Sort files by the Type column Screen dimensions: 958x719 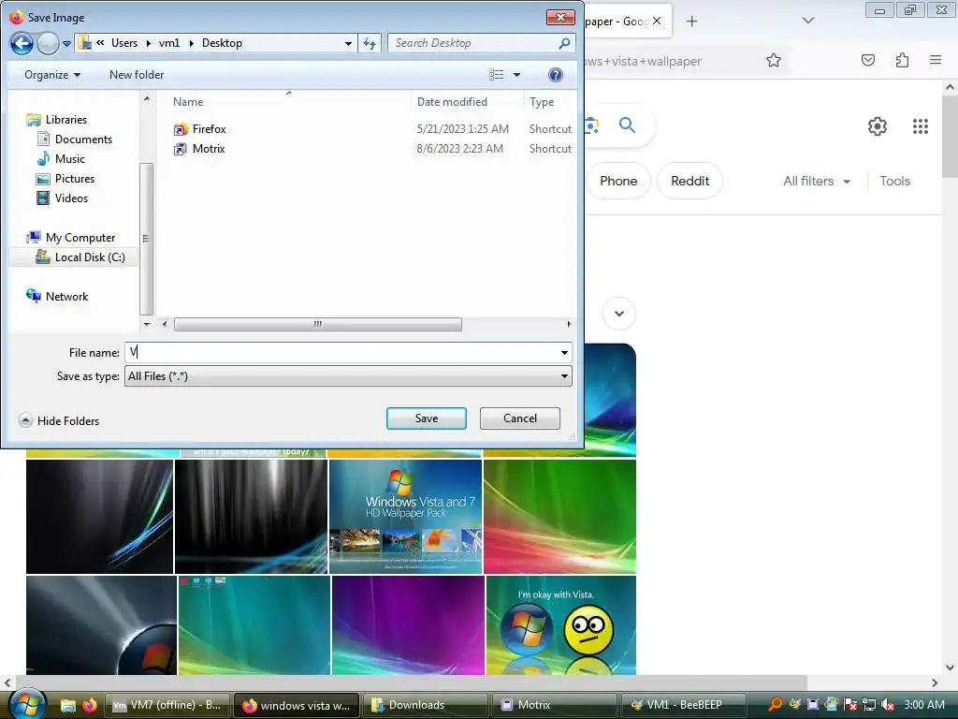(542, 102)
